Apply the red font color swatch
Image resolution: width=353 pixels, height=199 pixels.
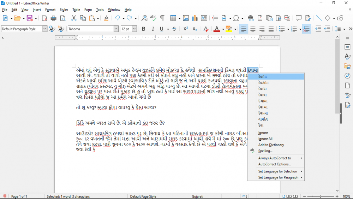pos(217,29)
